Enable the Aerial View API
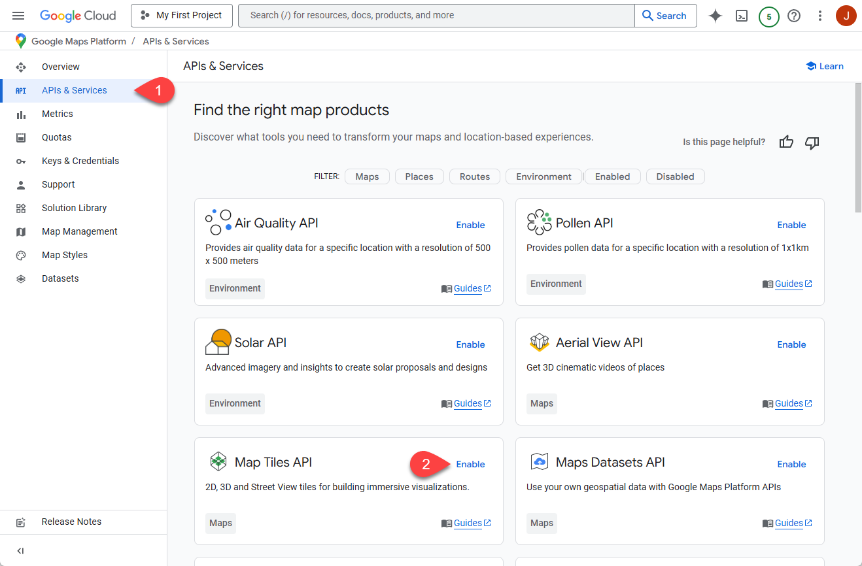This screenshot has height=566, width=862. pyautogui.click(x=791, y=344)
